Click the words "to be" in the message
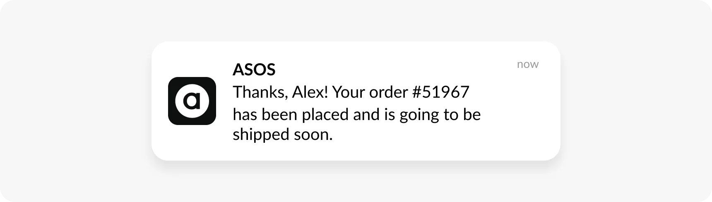Screen dimensions: 712x202 click(462, 114)
